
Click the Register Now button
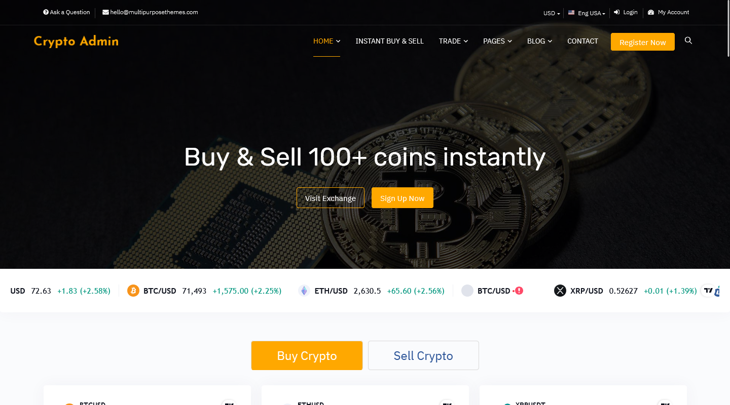642,42
